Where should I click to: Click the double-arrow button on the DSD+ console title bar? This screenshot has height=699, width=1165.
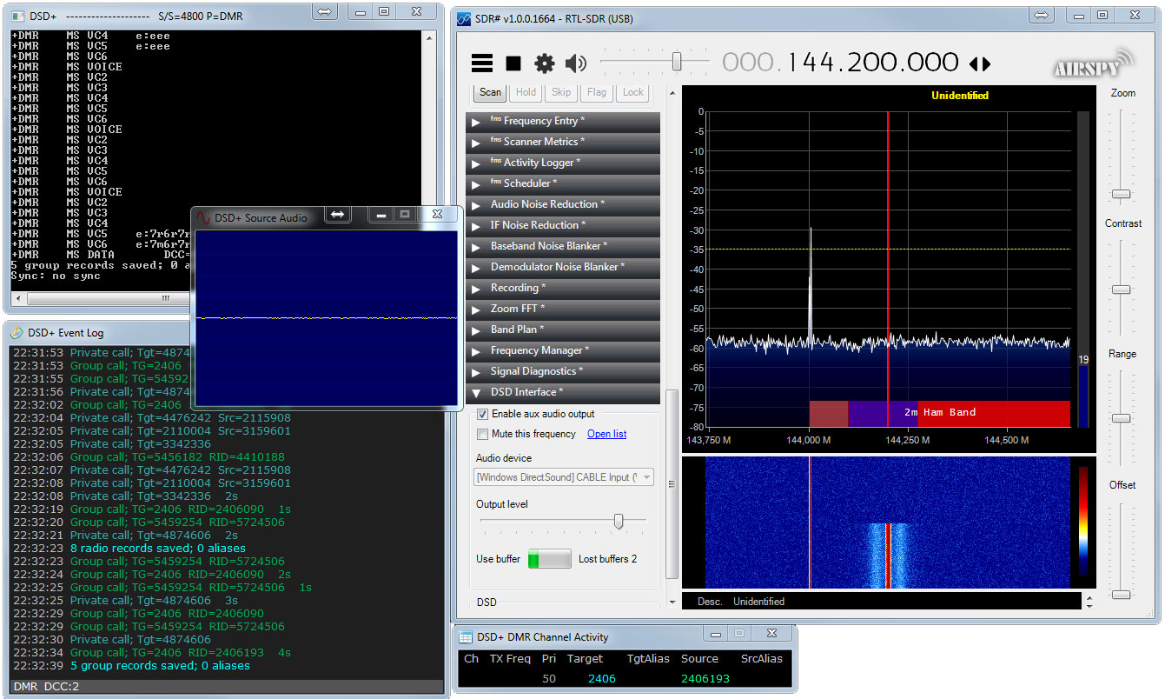coord(324,12)
